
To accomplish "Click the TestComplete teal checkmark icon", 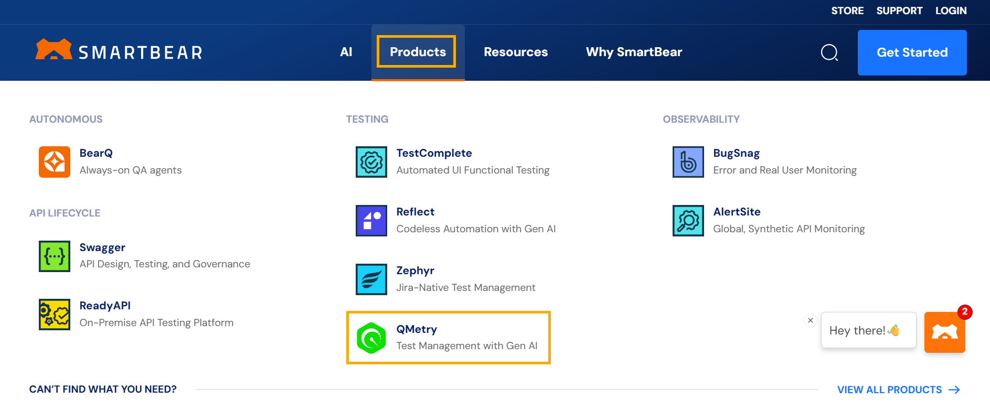I will tap(371, 162).
